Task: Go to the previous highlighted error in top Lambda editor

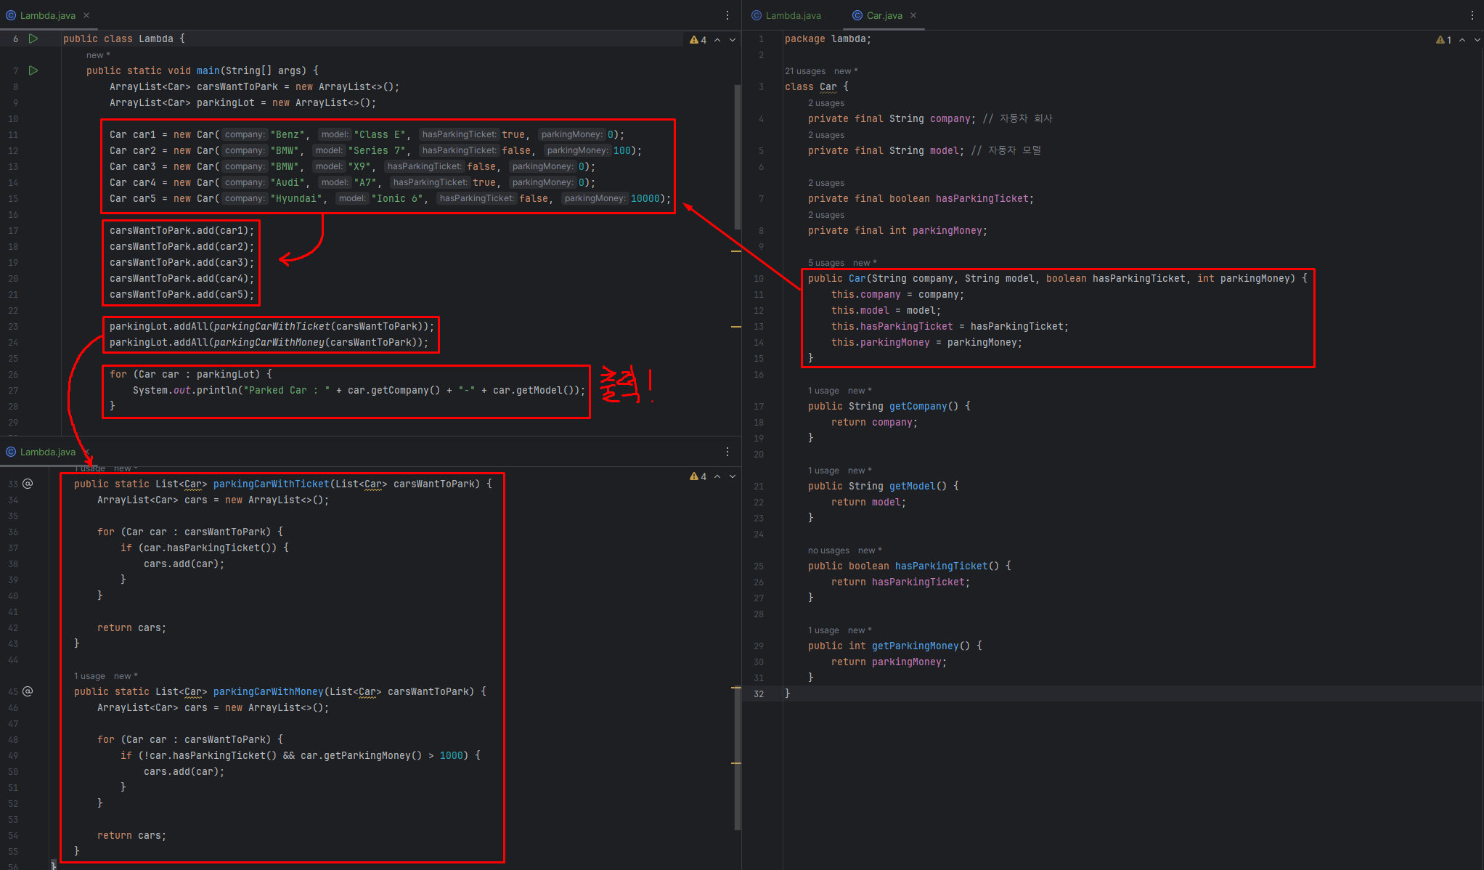Action: coord(717,40)
